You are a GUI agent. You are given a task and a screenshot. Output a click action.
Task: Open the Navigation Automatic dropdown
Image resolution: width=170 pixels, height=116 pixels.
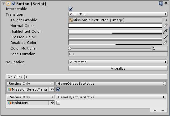[x=118, y=62]
